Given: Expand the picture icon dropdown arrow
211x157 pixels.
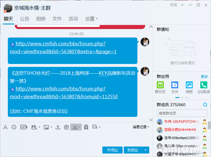Looking at the screenshot, I should pyautogui.click(x=51, y=127).
